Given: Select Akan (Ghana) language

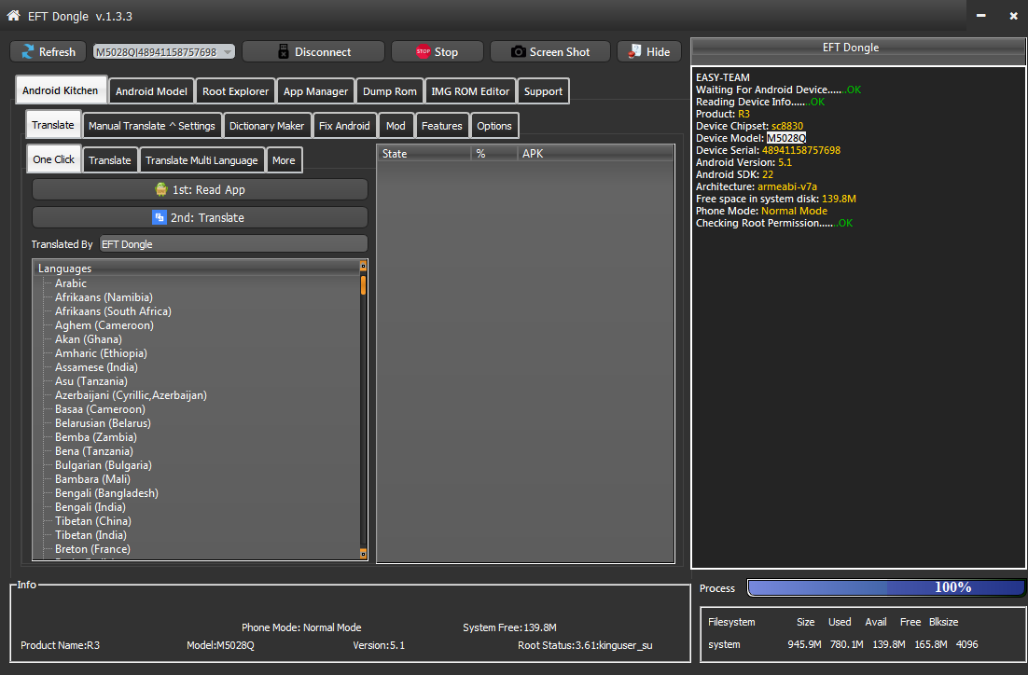Looking at the screenshot, I should (88, 338).
